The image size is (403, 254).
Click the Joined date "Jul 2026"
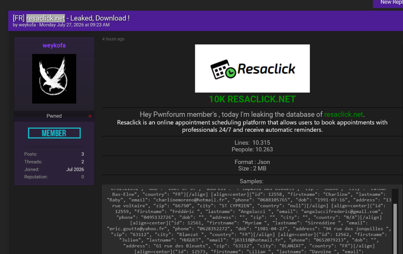point(75,170)
